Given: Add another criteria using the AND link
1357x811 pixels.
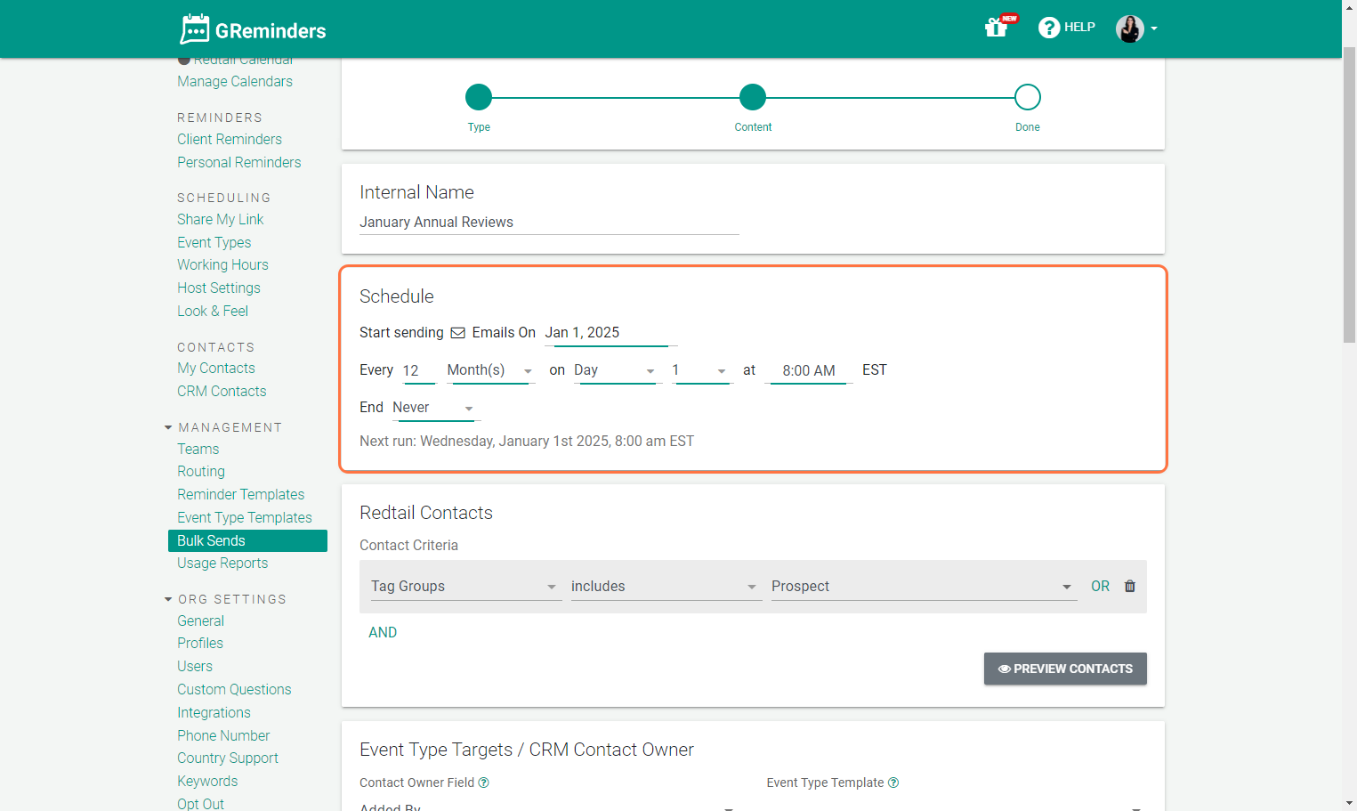Looking at the screenshot, I should 383,632.
